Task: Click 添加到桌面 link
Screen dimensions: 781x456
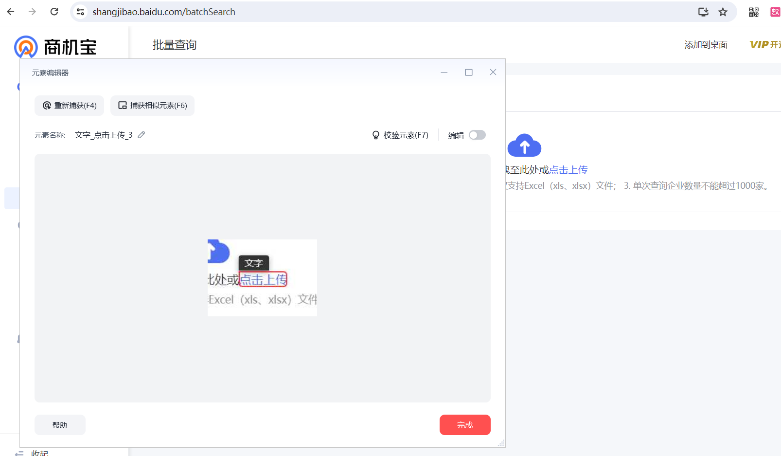Action: 706,45
